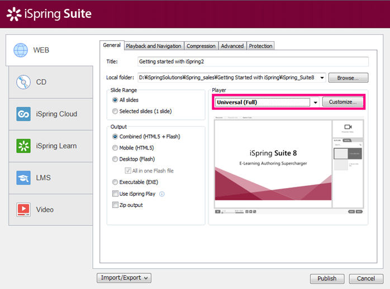Select Executable (EXE) output
The height and width of the screenshot is (289, 390).
[x=115, y=182]
